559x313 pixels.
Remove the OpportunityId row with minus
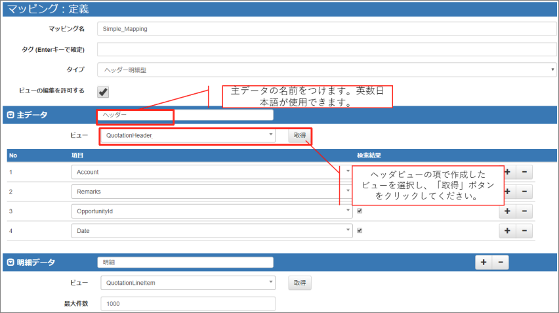click(524, 211)
